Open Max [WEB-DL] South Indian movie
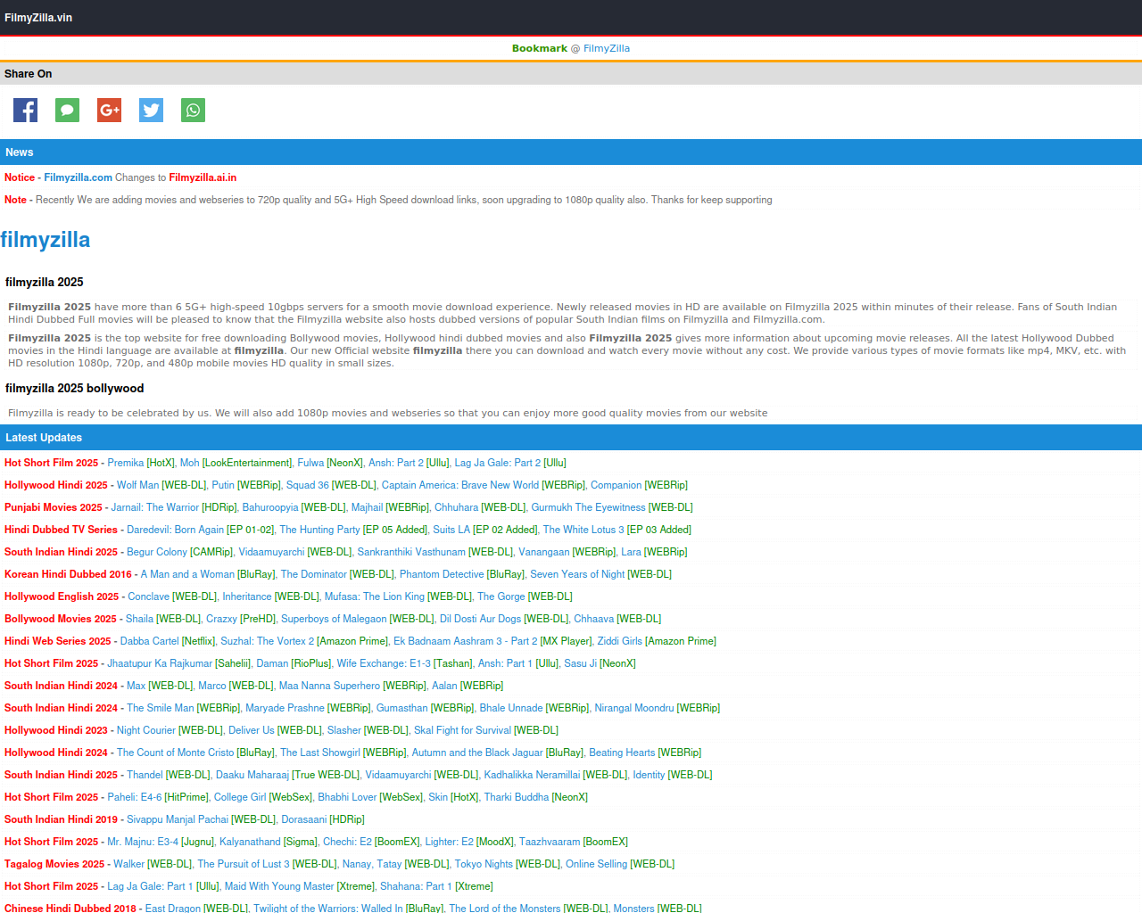This screenshot has height=913, width=1142. point(160,686)
